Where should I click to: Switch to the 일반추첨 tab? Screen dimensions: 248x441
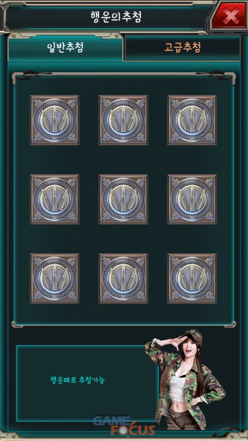[x=65, y=47]
